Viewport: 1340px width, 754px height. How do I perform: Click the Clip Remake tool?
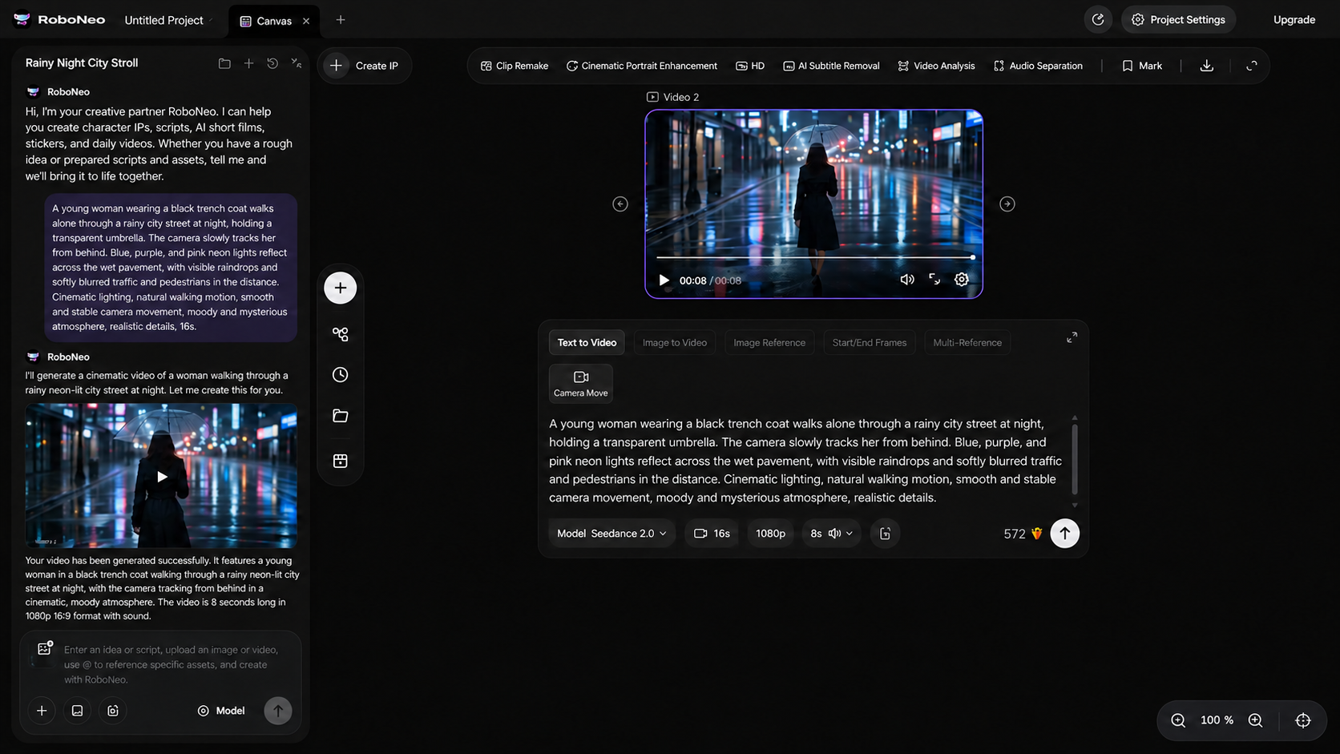(x=515, y=66)
